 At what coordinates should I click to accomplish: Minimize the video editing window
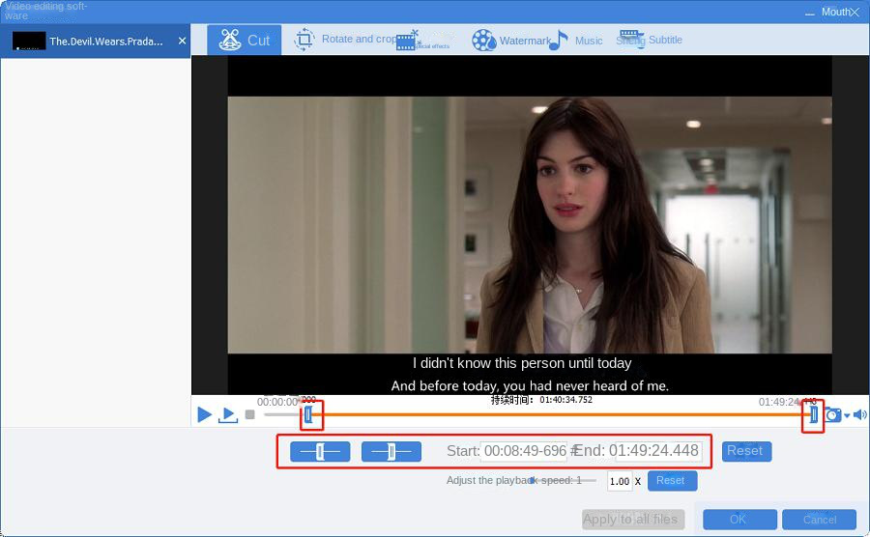click(810, 13)
